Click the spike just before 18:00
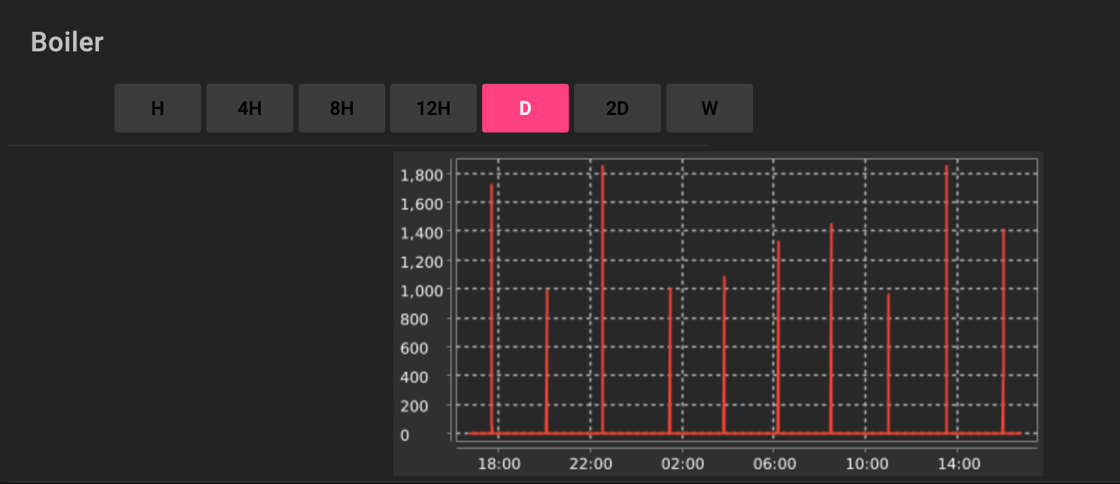 [492, 308]
